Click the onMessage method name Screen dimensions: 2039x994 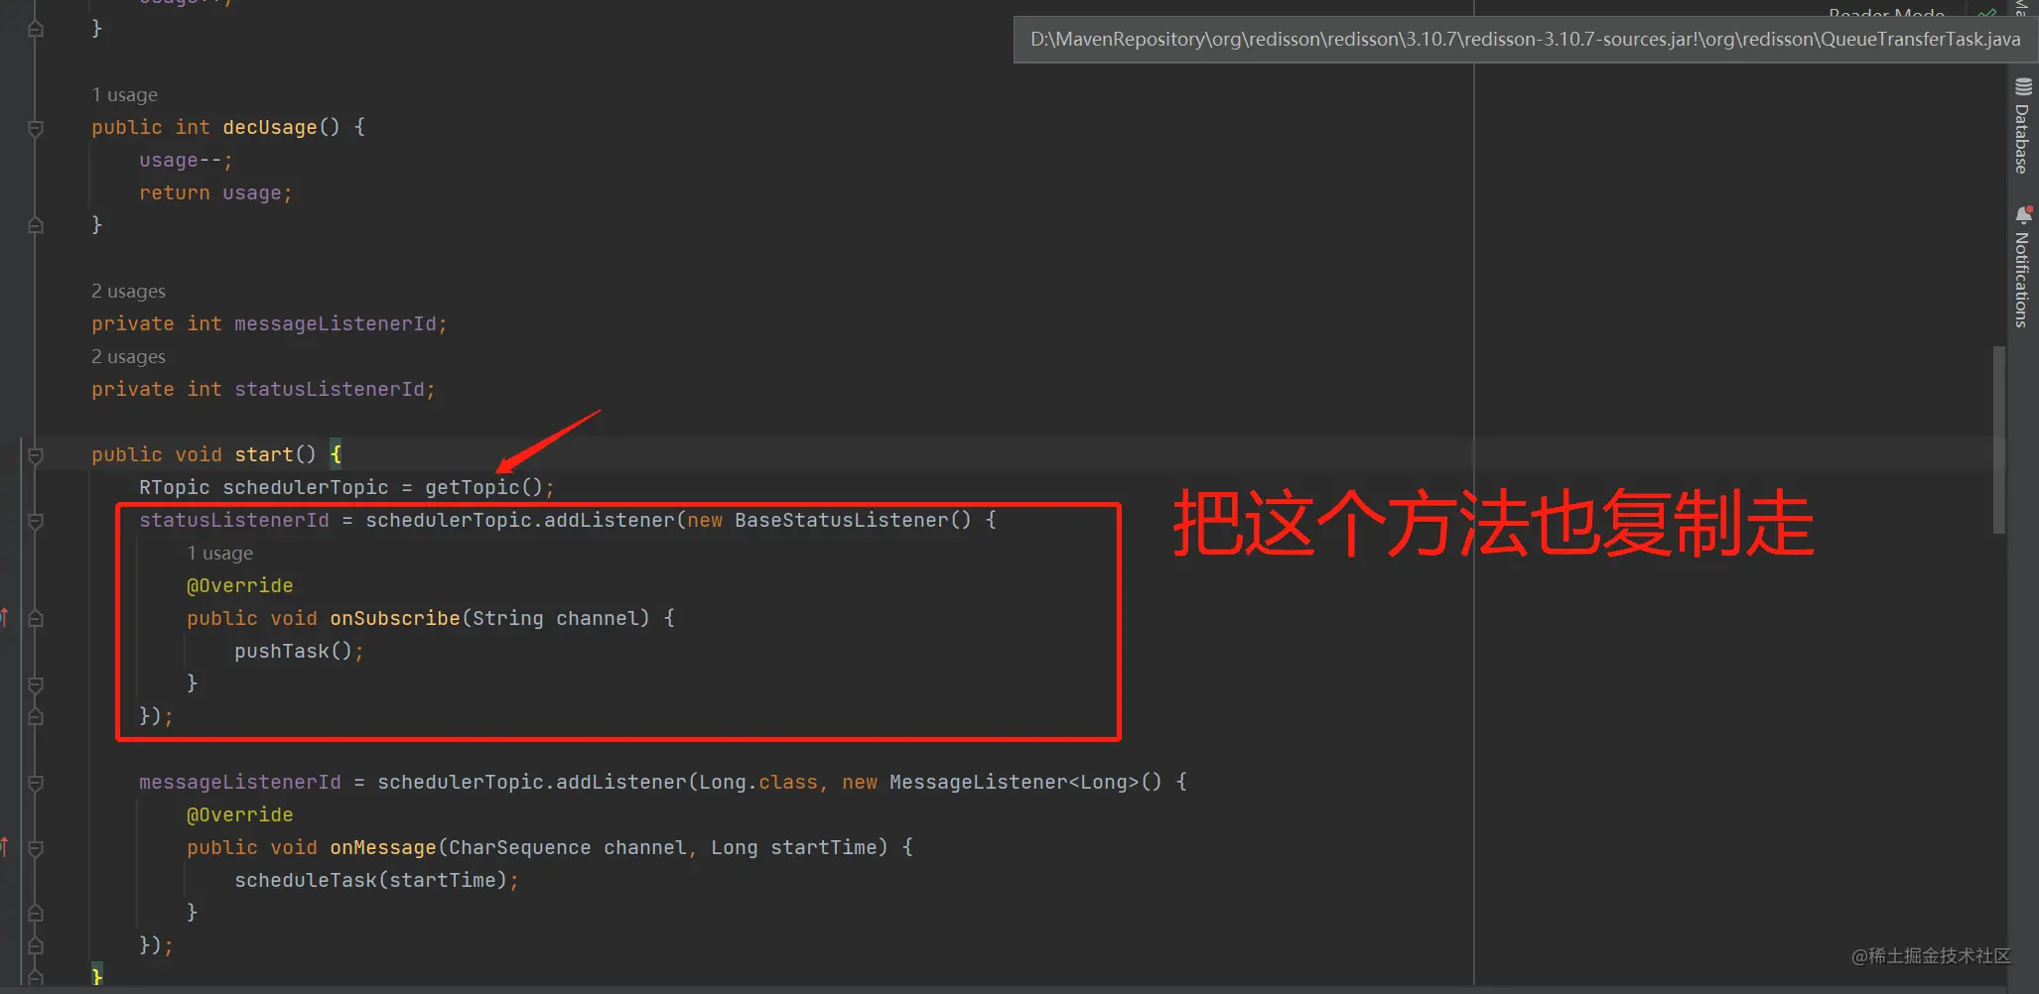click(383, 847)
